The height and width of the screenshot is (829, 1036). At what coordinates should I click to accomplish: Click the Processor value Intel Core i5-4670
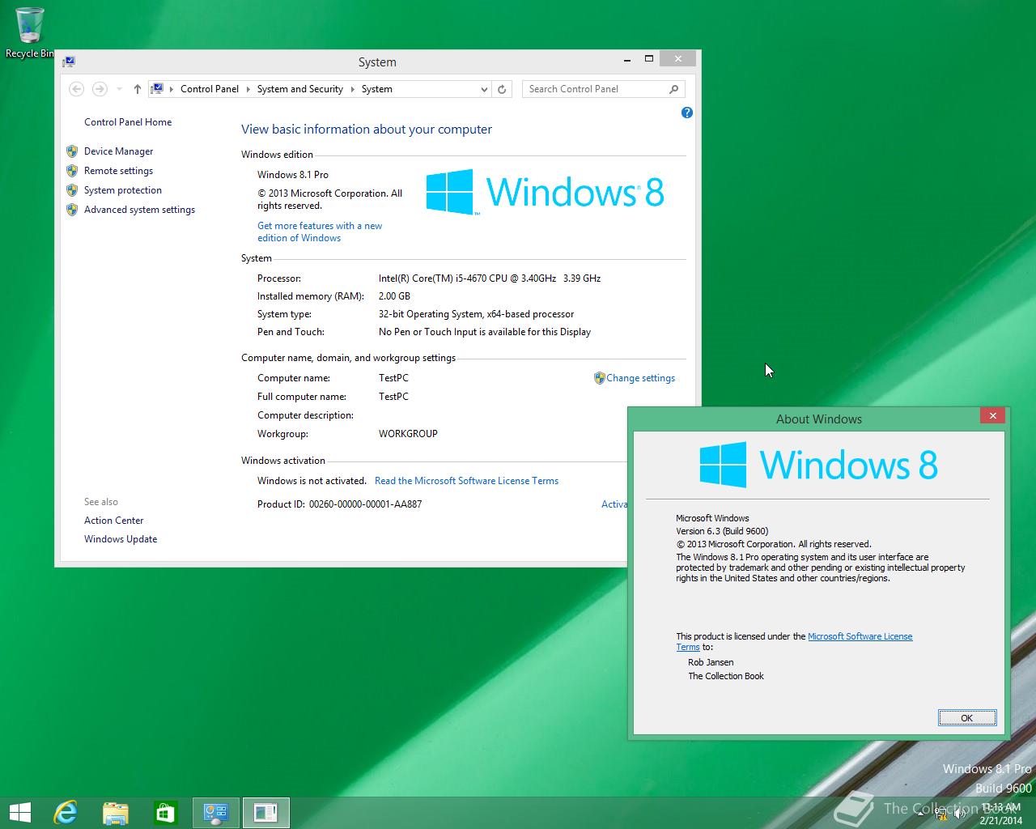pos(490,278)
